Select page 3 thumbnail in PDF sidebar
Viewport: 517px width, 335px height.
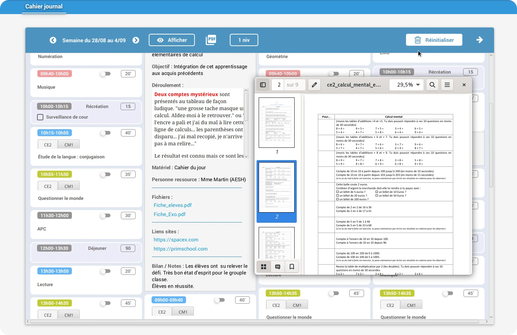(x=277, y=243)
